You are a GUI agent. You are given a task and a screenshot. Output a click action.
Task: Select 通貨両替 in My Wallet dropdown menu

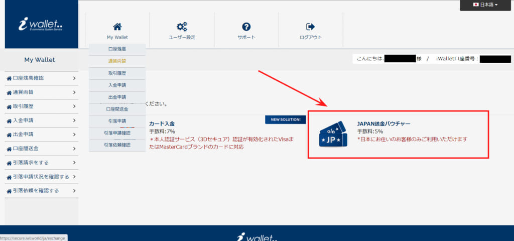point(117,61)
